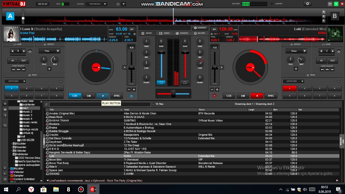Screen dimensions: 345x194
Task: Click deck B loop OUT button
Action: tap(333, 61)
